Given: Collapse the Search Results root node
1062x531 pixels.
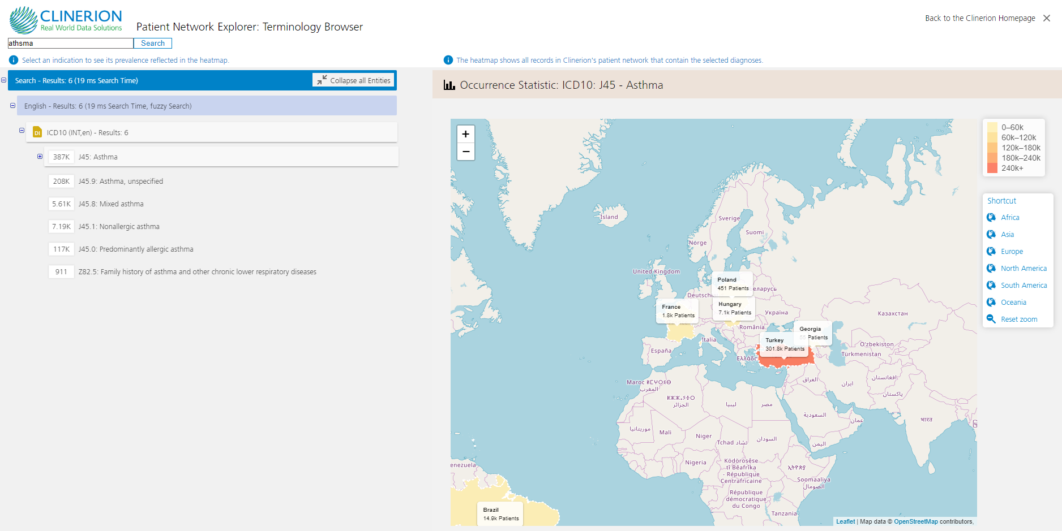Looking at the screenshot, I should pyautogui.click(x=3, y=80).
